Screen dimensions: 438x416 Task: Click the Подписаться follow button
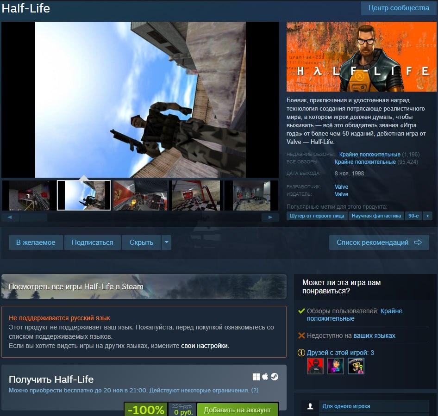(93, 242)
